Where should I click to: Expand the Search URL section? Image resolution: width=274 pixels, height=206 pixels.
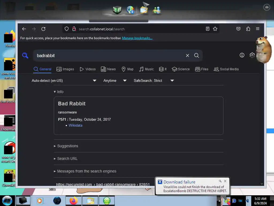pyautogui.click(x=66, y=159)
